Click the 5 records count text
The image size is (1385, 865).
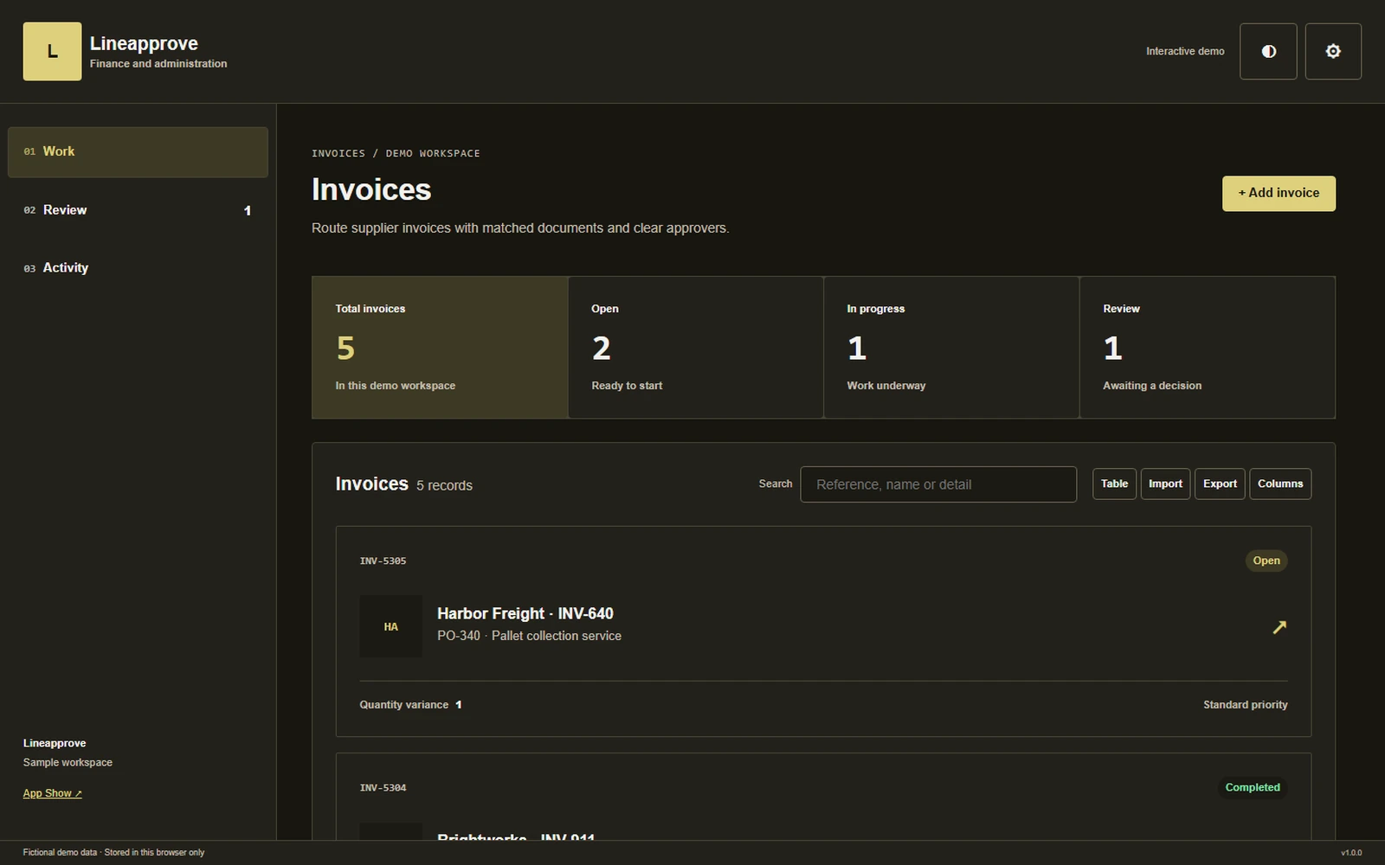(x=444, y=485)
